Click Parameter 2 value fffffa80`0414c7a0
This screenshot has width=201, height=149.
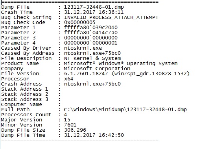(91, 33)
